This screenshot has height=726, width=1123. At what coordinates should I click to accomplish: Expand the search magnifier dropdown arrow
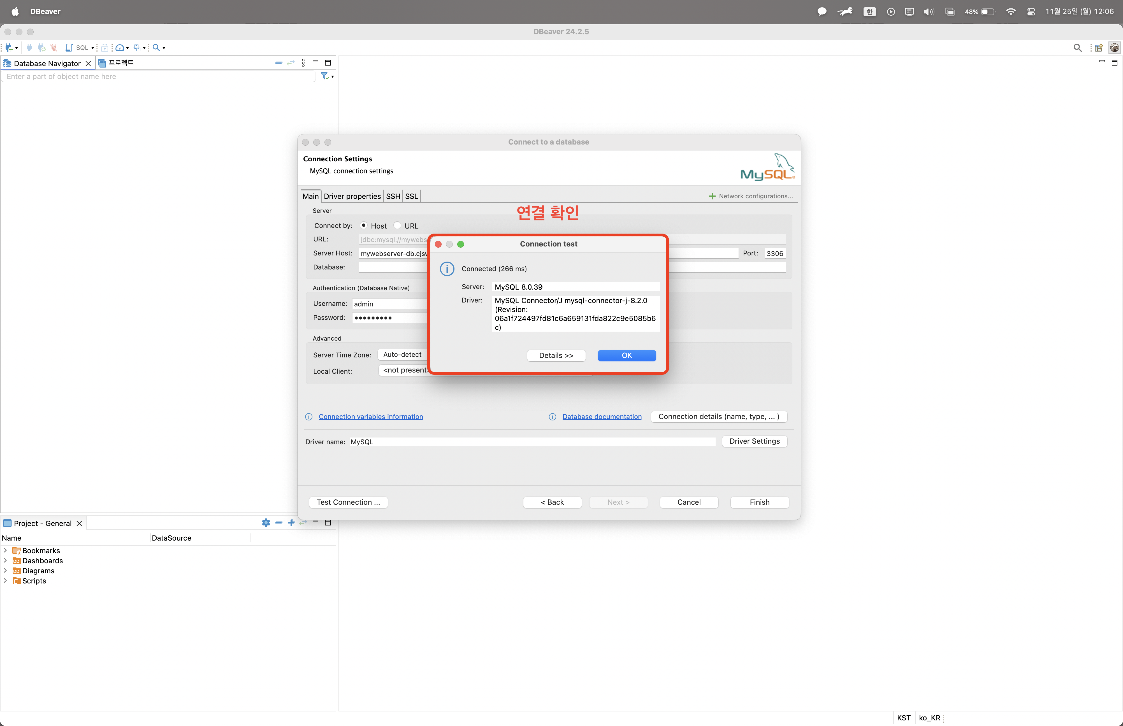164,48
